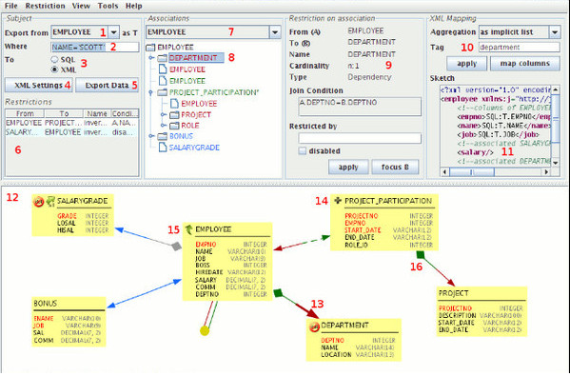Click the red icon on DEPARTMENT table
The width and height of the screenshot is (570, 376).
314,327
